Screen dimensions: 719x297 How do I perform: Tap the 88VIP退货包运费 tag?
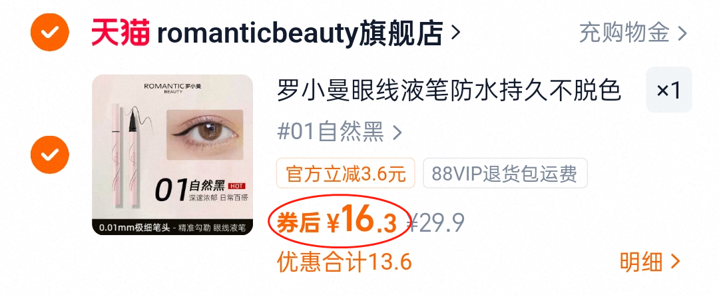[505, 173]
